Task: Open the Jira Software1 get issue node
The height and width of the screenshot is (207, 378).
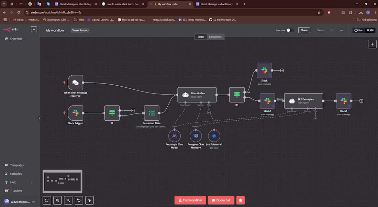Action: click(x=214, y=135)
